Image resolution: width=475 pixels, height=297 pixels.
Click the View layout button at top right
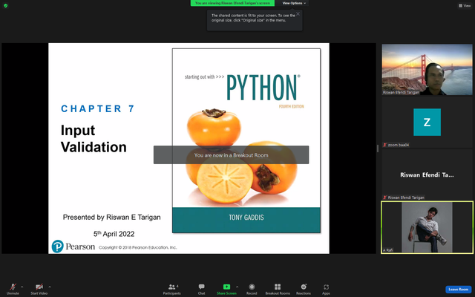465,5
